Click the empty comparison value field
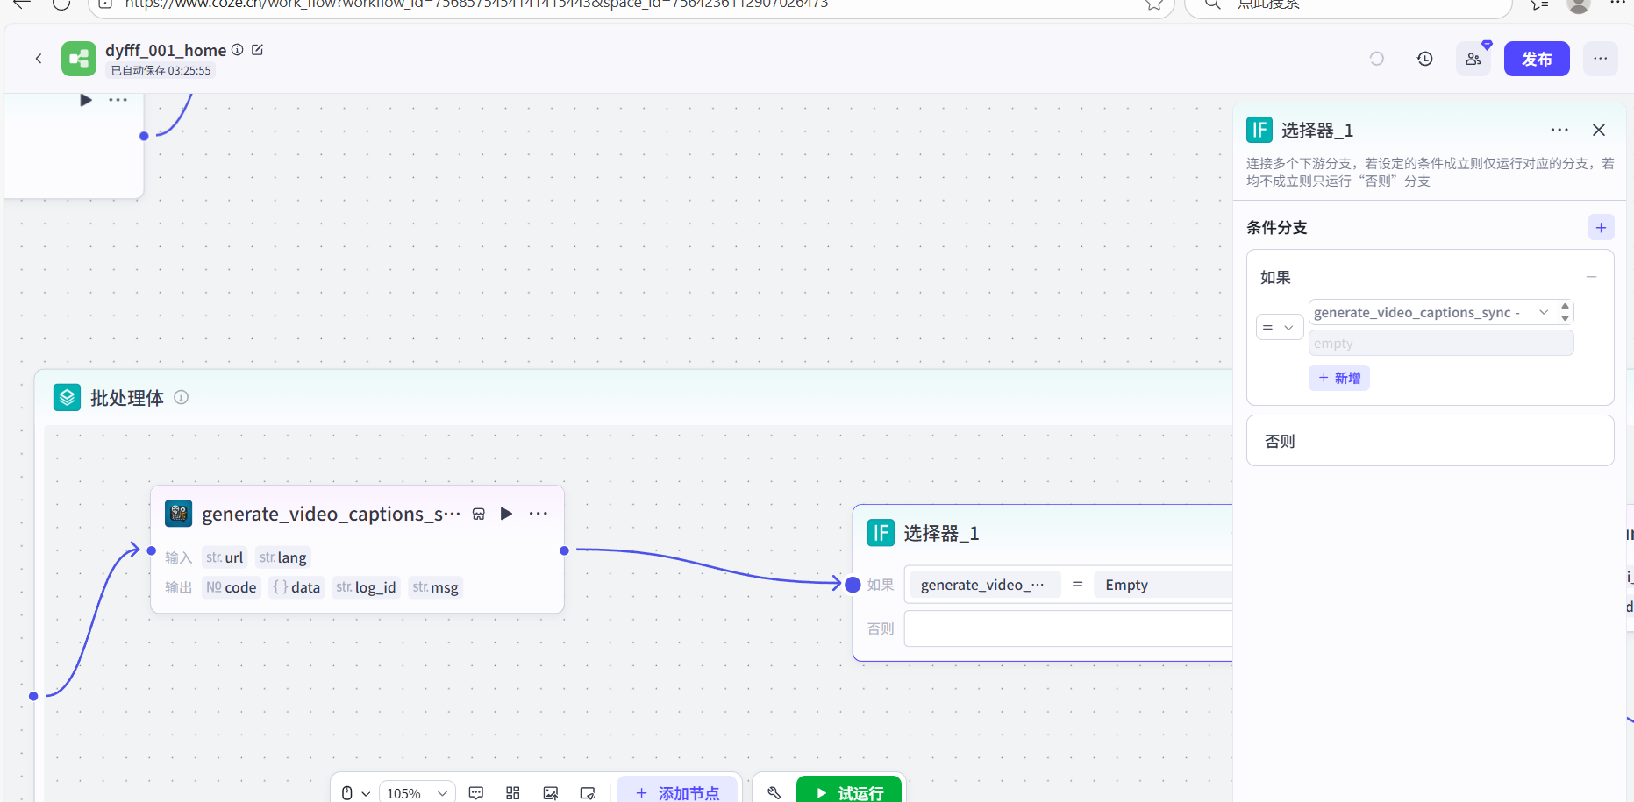 click(1441, 344)
